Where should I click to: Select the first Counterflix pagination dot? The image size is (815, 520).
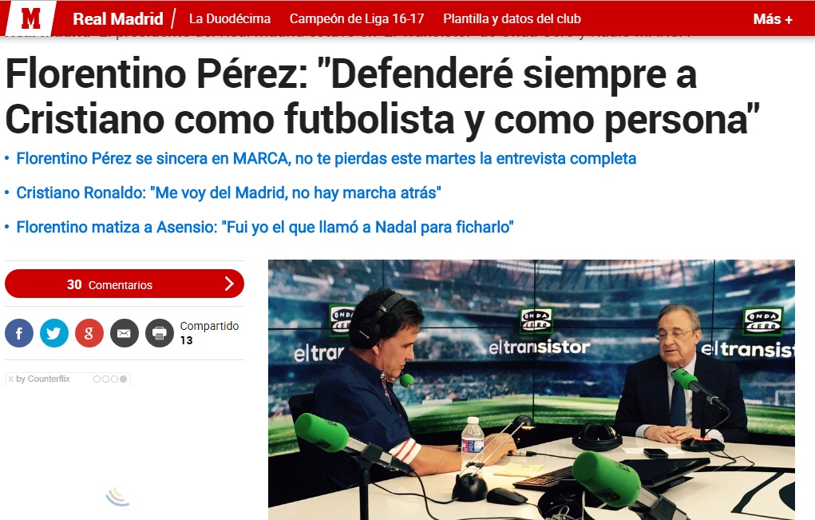pos(97,379)
